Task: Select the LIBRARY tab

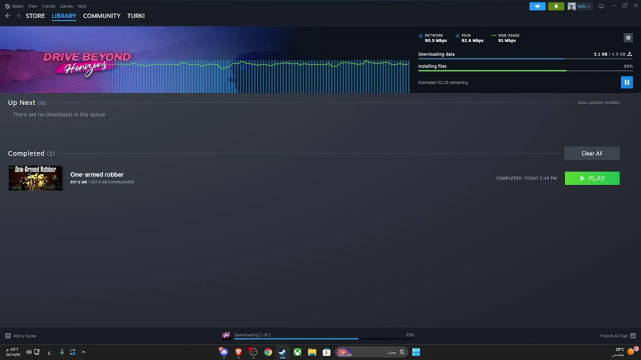Action: click(64, 16)
